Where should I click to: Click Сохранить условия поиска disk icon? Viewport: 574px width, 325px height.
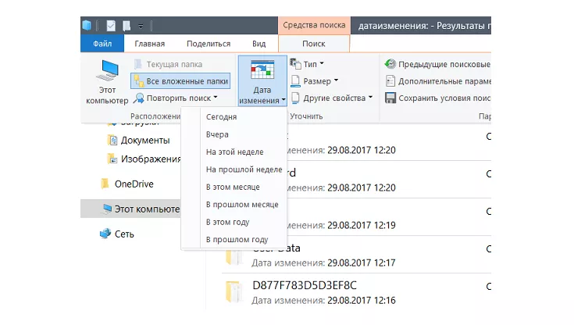pos(390,98)
